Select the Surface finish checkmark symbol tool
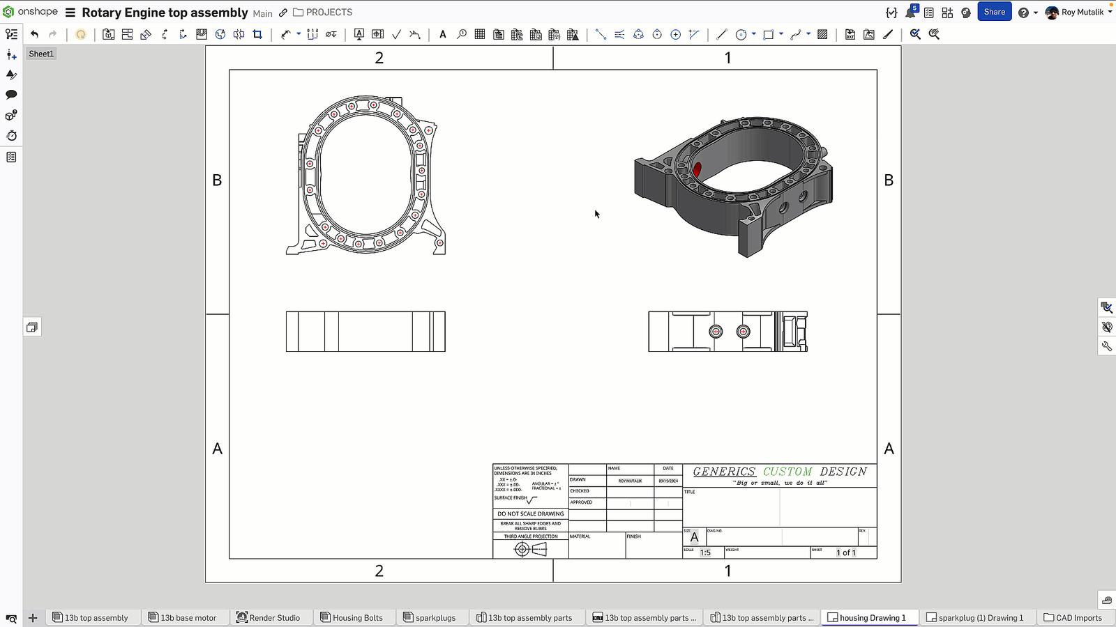 pyautogui.click(x=396, y=34)
